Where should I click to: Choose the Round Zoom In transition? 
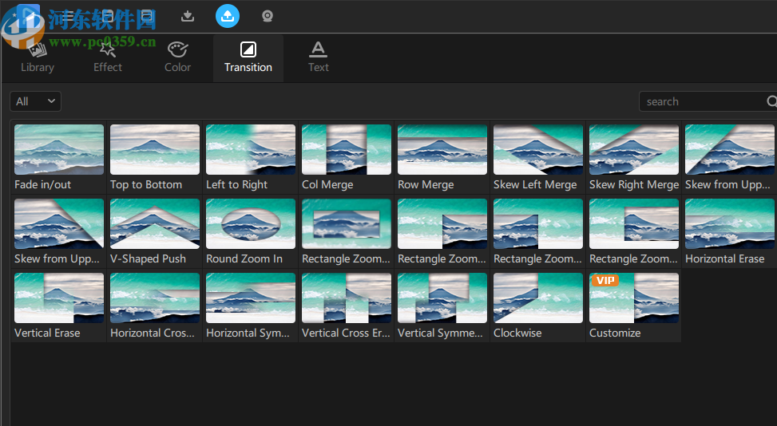(x=251, y=224)
